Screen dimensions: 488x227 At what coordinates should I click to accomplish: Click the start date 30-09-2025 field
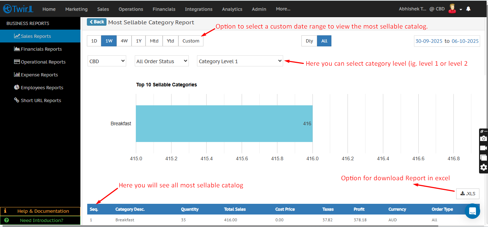(x=429, y=41)
